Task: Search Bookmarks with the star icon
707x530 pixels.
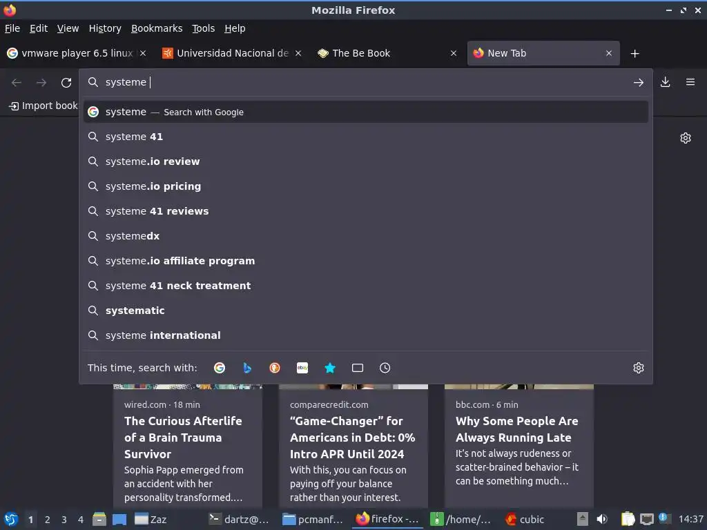Action: pyautogui.click(x=330, y=368)
